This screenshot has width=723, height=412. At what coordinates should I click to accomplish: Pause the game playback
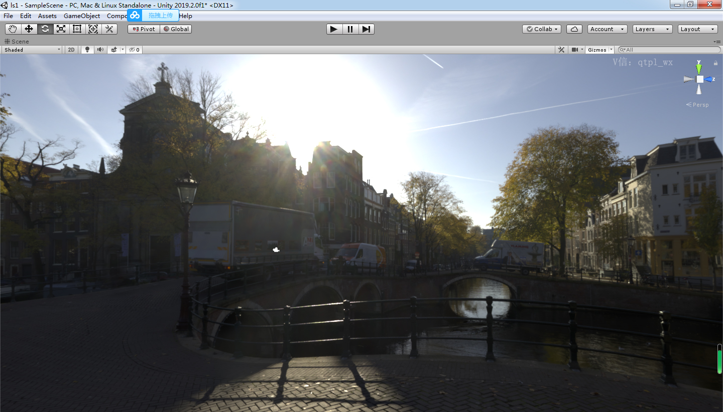350,29
